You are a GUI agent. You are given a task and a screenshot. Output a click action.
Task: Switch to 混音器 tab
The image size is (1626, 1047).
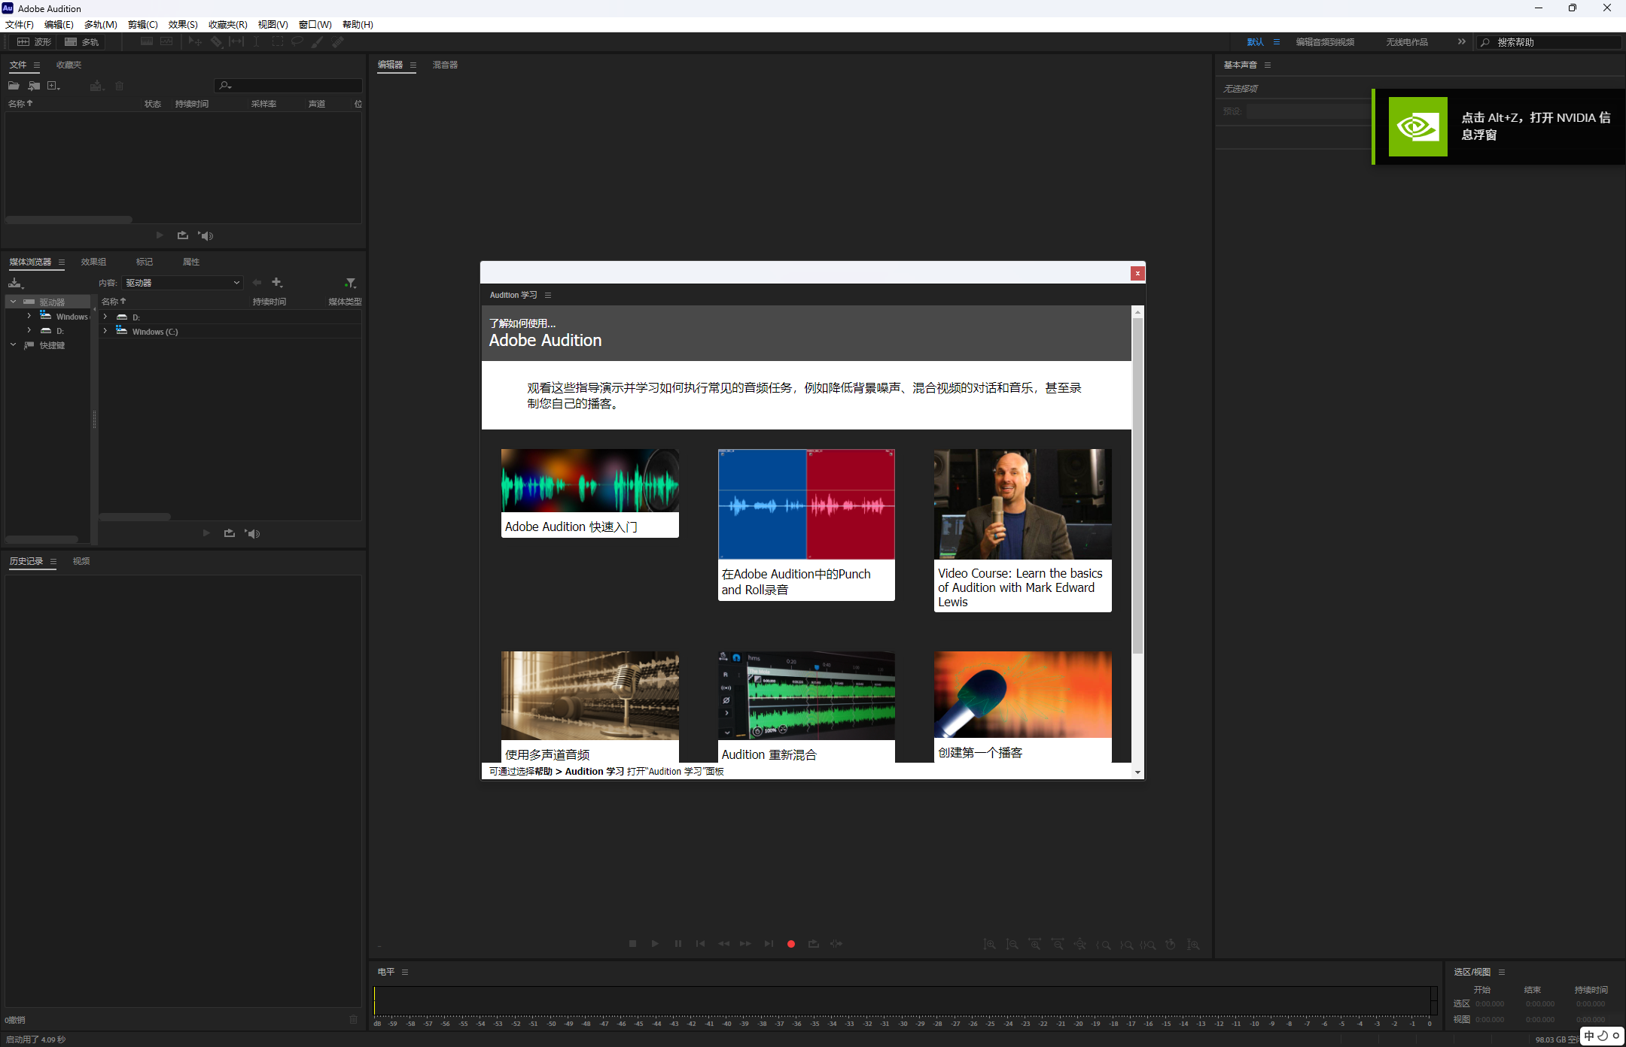click(445, 65)
